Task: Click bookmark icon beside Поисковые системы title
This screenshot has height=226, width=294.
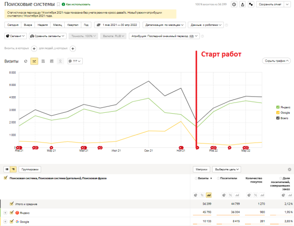Action: click(x=58, y=4)
